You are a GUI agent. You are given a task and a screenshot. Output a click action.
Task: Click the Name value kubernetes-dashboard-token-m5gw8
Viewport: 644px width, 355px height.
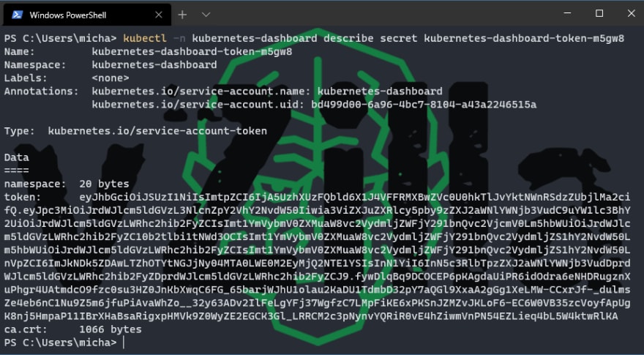[192, 52]
